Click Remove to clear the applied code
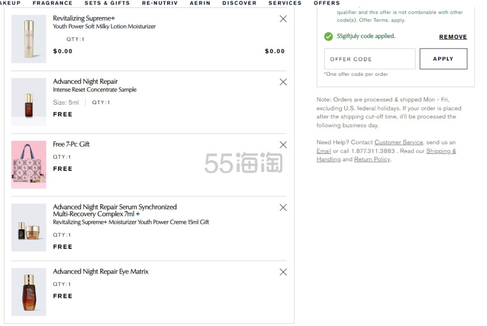Screen dimensions: 487x326 coord(453,37)
